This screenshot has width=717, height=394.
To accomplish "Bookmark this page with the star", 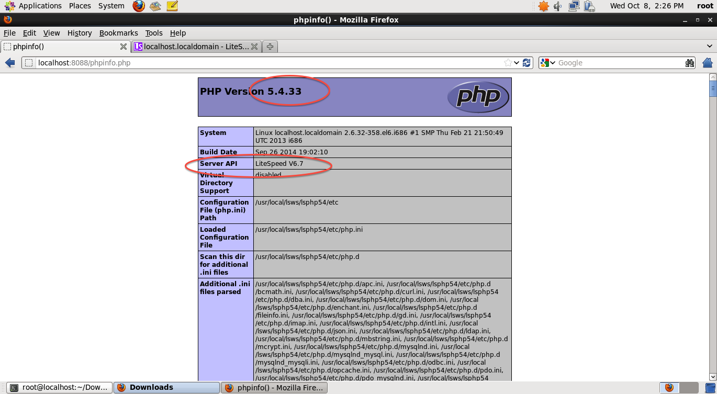I will (x=508, y=63).
